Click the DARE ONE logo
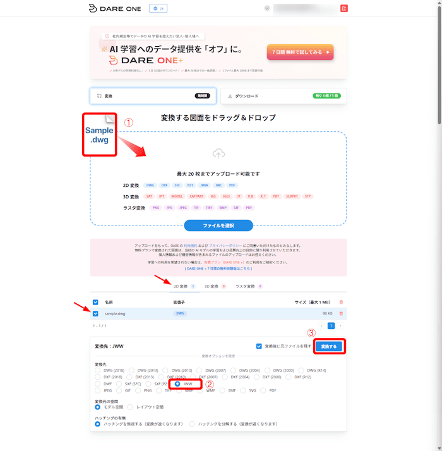Screen dimensions: 442x451 click(x=115, y=9)
